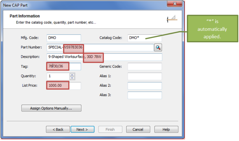
Task: Click the Part Information heading
Action: (25, 16)
